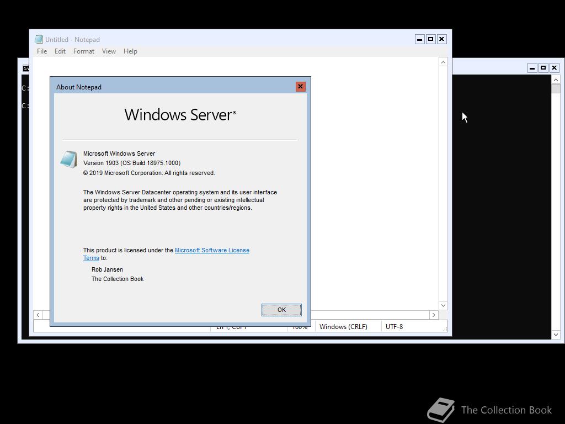Minimize the Untitled - Notepad window
Screen dimensions: 565x424
click(420, 39)
